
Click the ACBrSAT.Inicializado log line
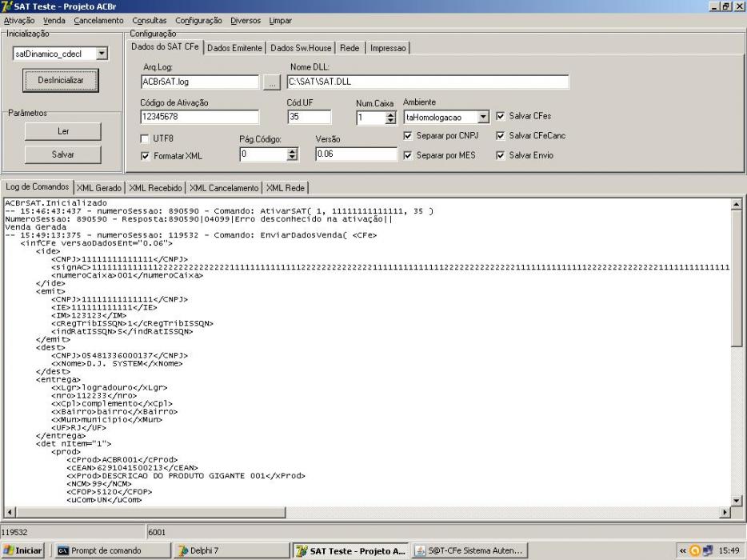point(56,203)
